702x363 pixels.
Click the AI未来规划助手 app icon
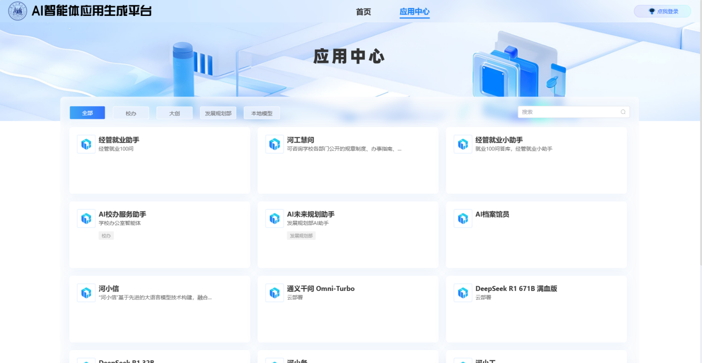coord(275,218)
